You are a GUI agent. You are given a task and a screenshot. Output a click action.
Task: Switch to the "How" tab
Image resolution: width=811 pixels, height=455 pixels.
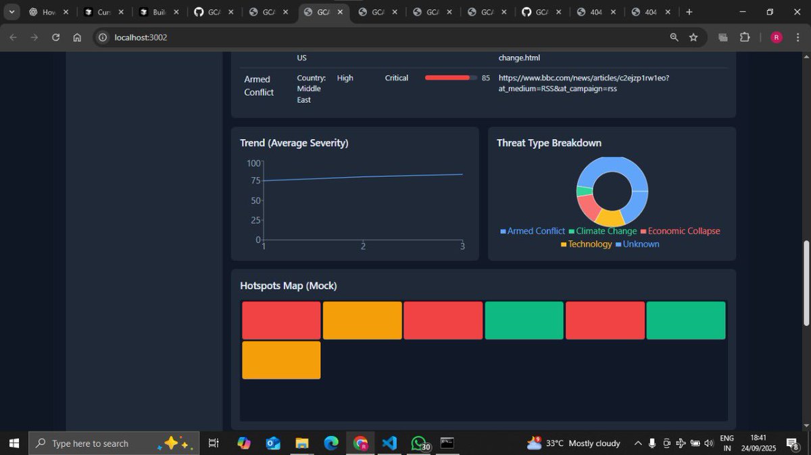coord(49,12)
